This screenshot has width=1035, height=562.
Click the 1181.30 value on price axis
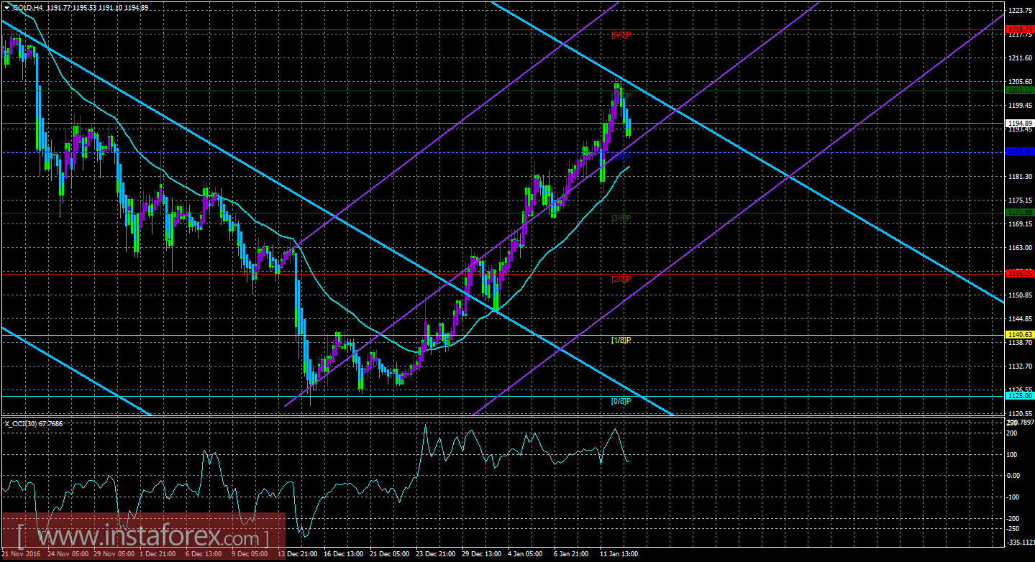1021,177
